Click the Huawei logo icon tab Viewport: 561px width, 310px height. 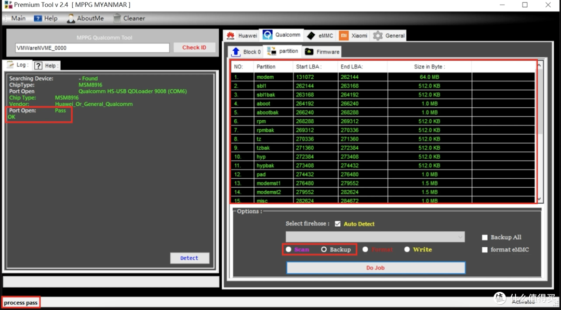(230, 36)
